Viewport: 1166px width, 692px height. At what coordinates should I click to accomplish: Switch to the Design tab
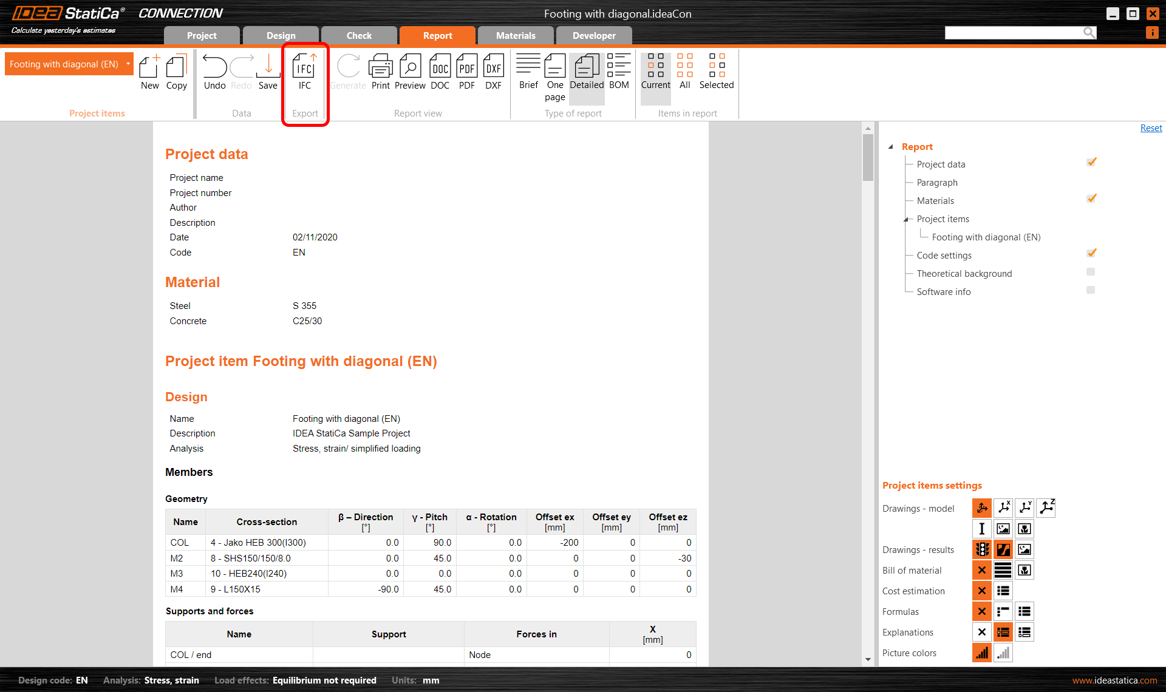(281, 35)
